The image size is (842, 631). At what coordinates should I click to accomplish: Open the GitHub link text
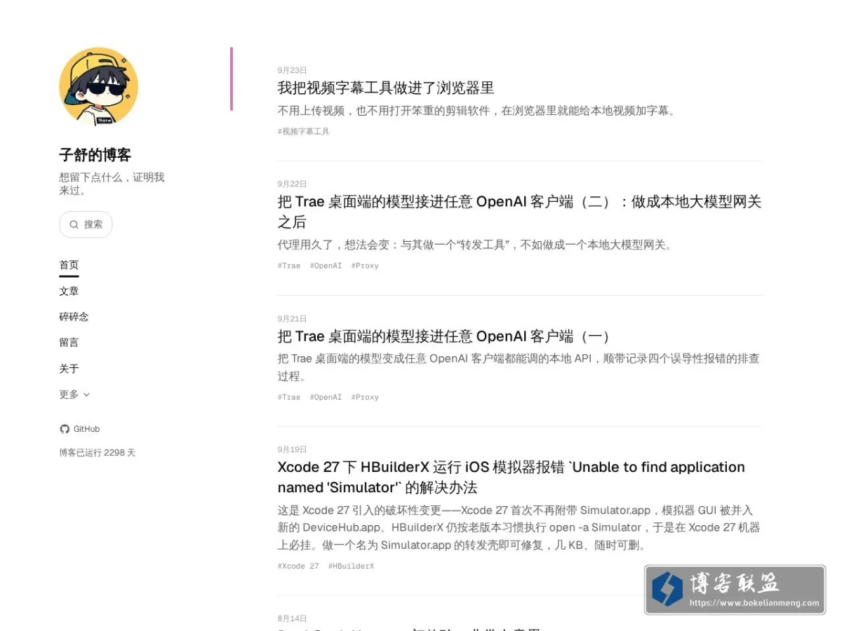[86, 429]
